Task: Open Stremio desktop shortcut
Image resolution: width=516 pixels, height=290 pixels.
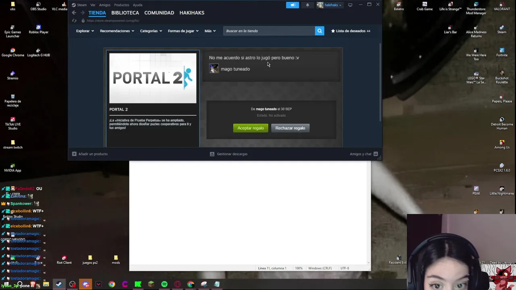Action: click(x=12, y=75)
